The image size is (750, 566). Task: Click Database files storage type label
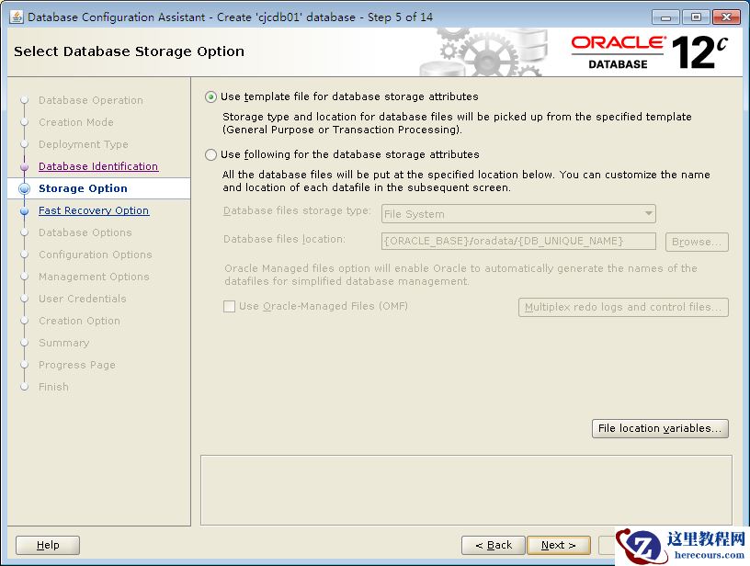(297, 210)
